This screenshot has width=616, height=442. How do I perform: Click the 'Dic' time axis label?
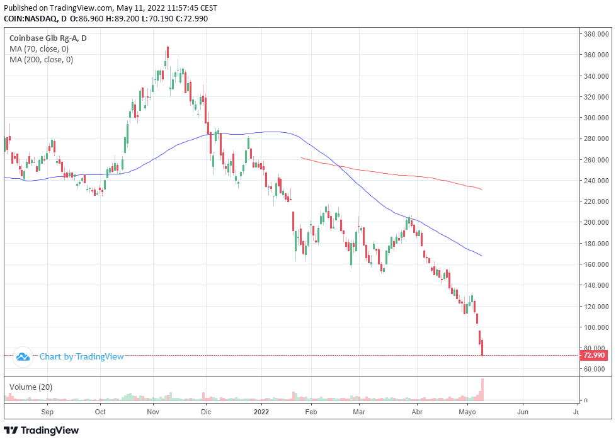pyautogui.click(x=206, y=412)
